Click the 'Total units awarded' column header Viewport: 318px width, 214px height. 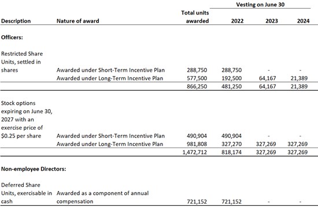pos(195,17)
